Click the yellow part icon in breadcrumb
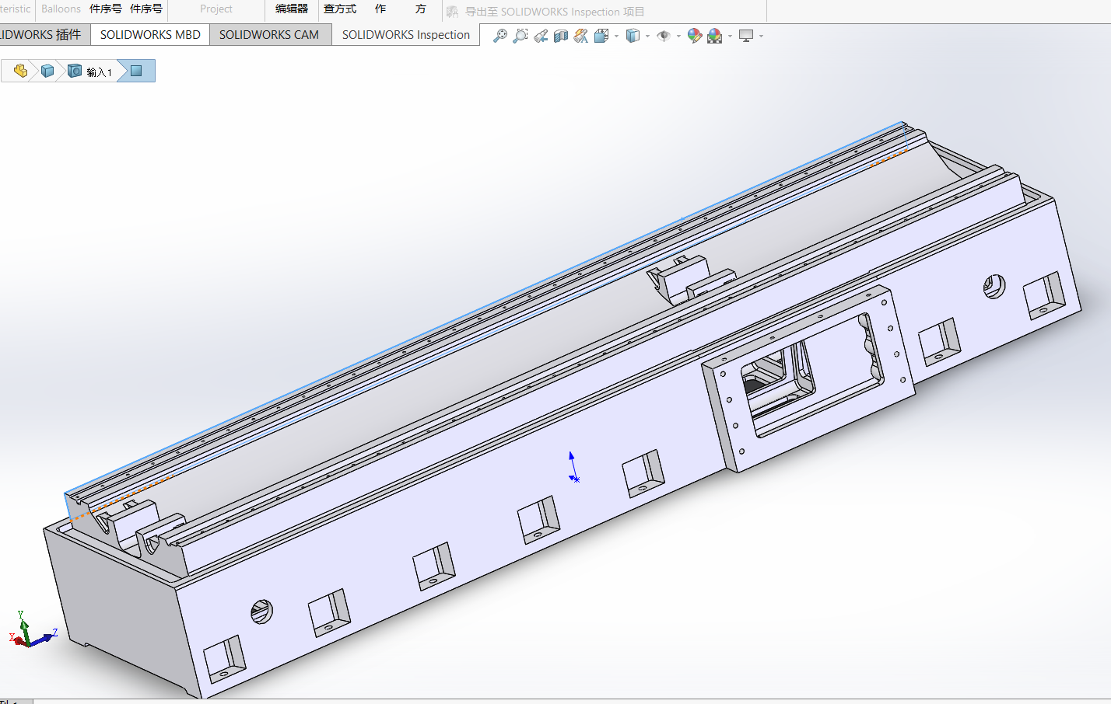The height and width of the screenshot is (704, 1111). 21,71
